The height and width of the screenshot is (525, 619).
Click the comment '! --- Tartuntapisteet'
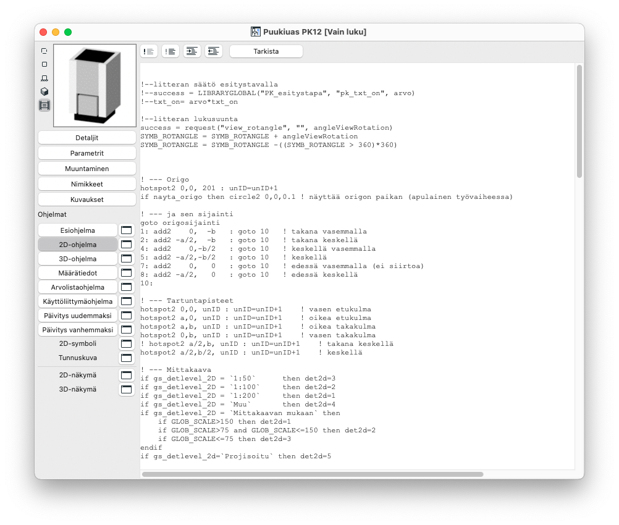(187, 301)
